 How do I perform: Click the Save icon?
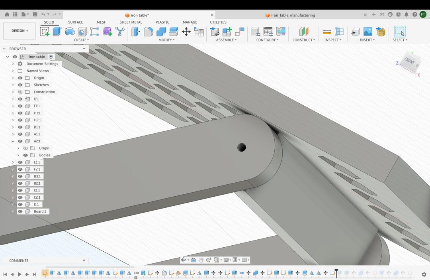pyautogui.click(x=35, y=14)
